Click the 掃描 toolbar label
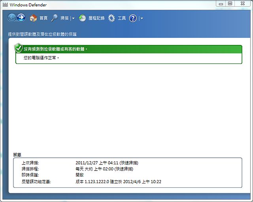The width and height of the screenshot is (253, 202). coord(64,18)
